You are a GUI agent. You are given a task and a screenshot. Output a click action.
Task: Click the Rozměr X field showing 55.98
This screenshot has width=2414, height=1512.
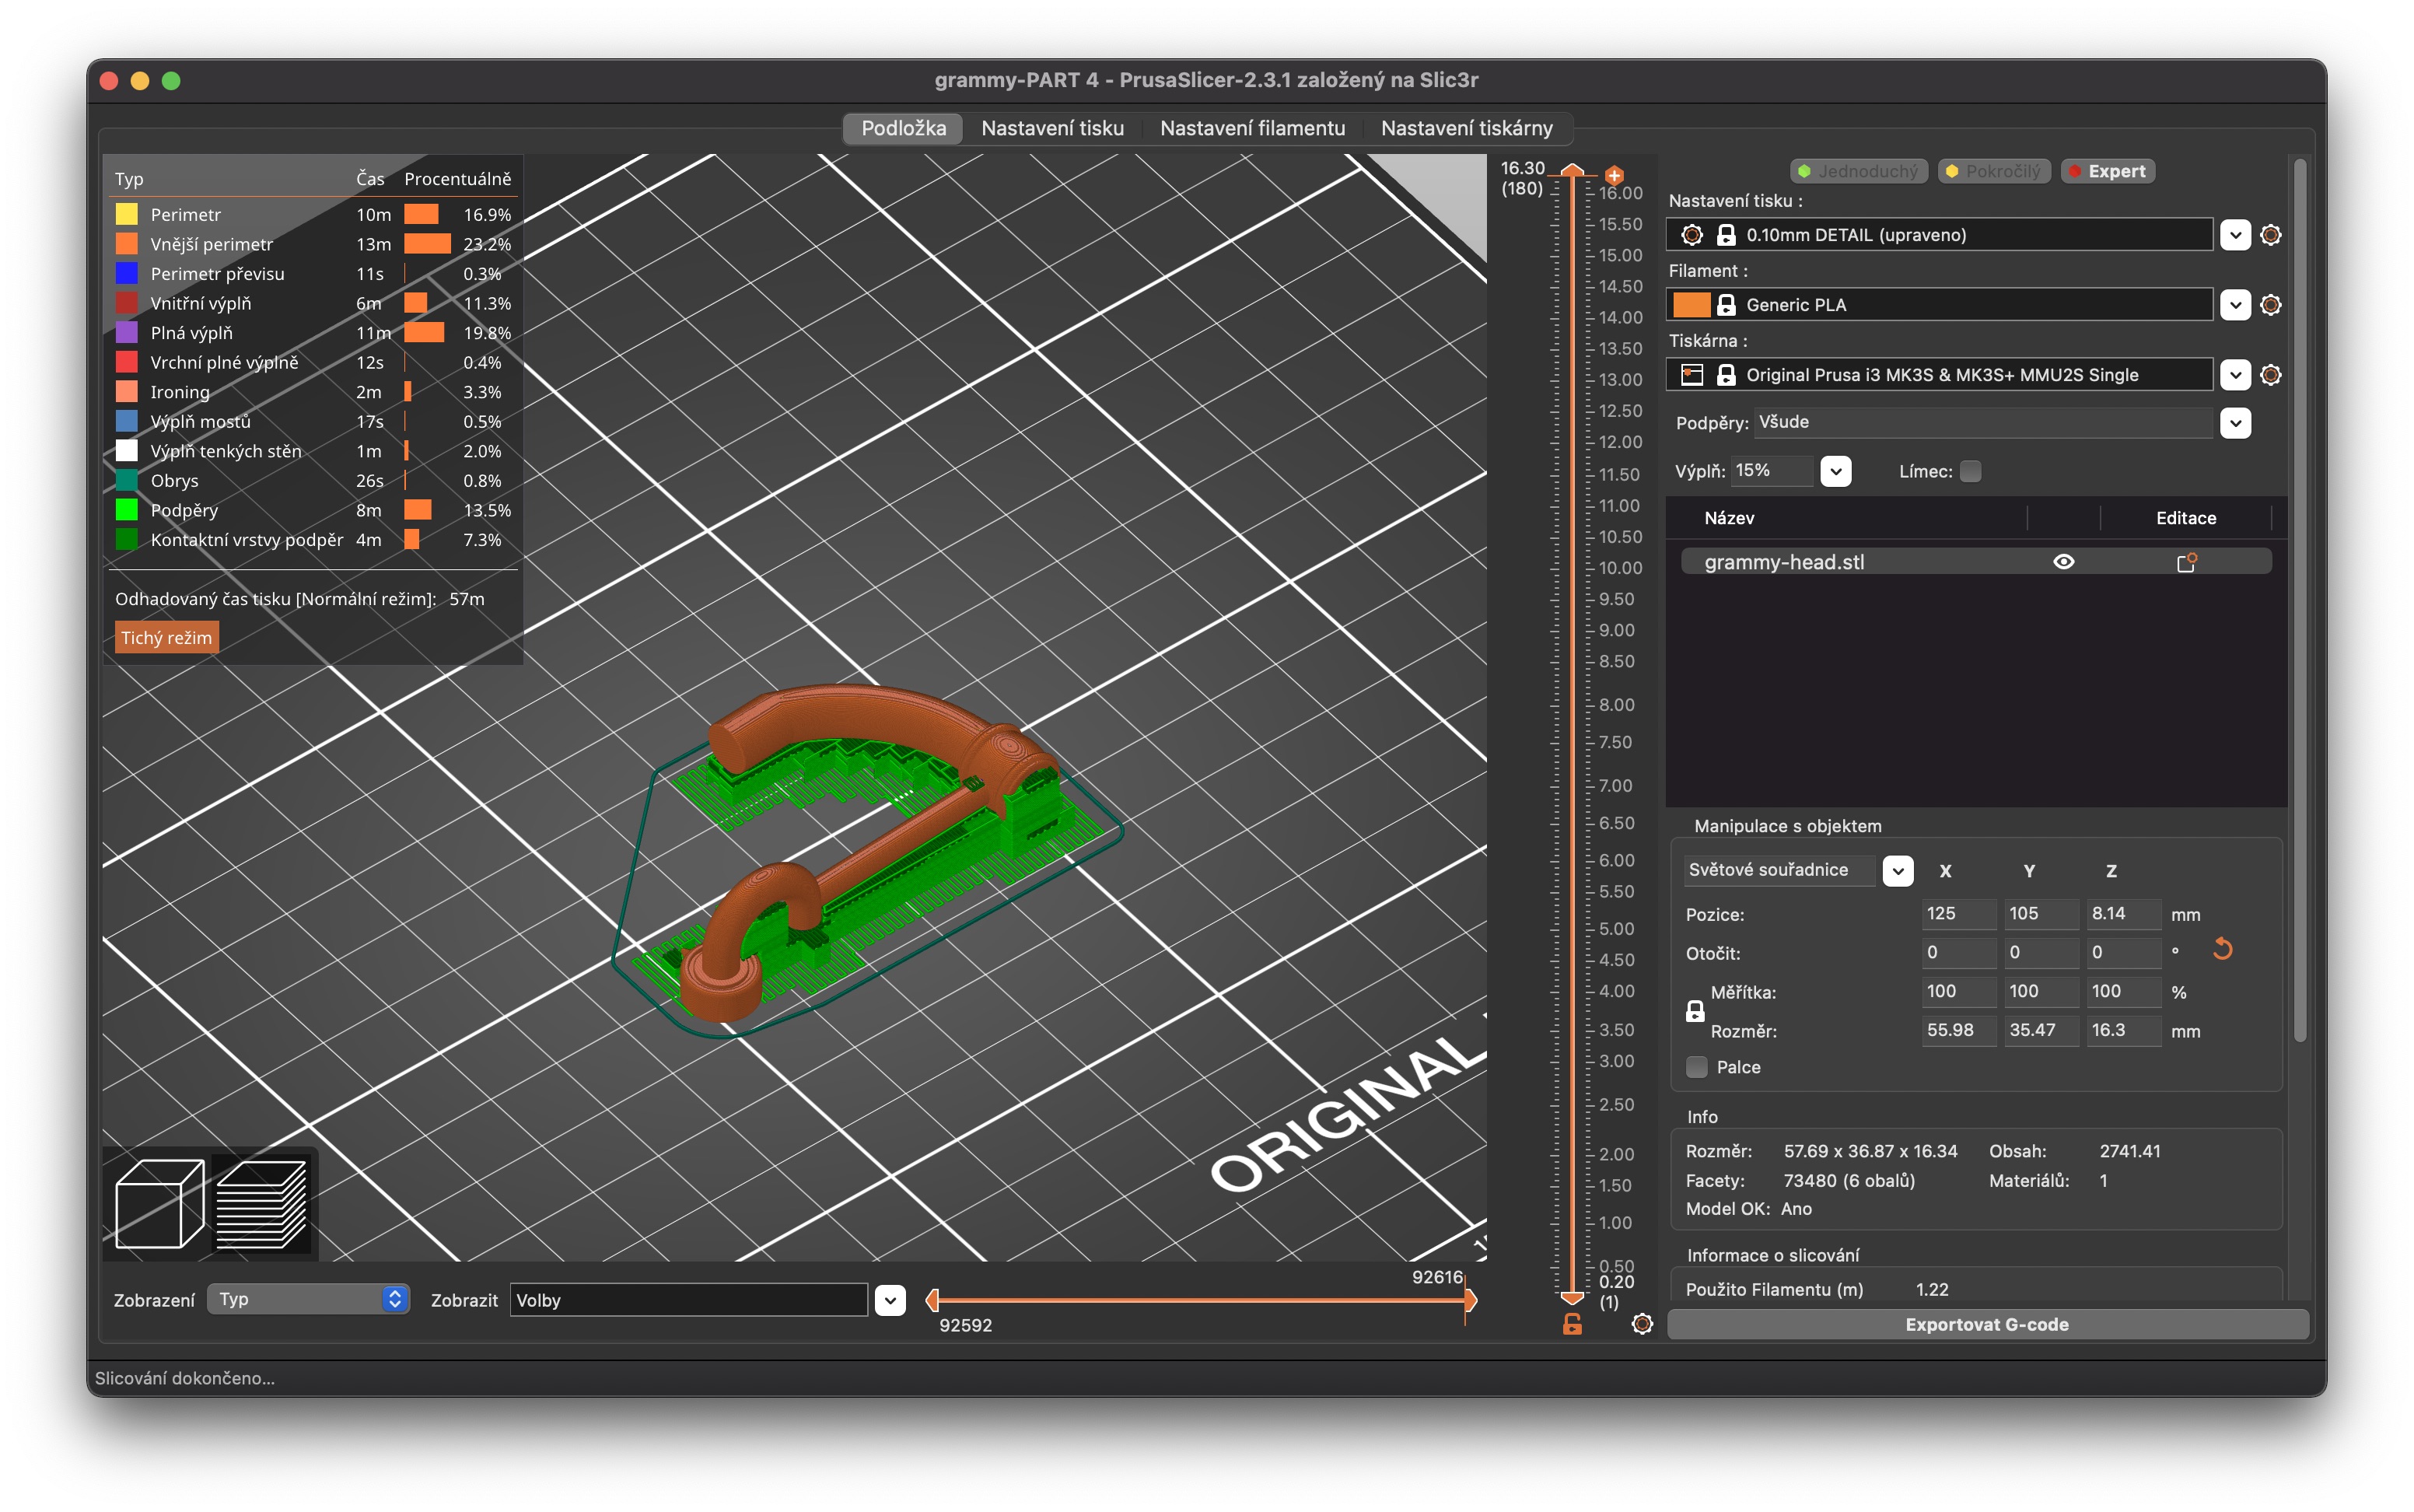tap(1958, 1030)
